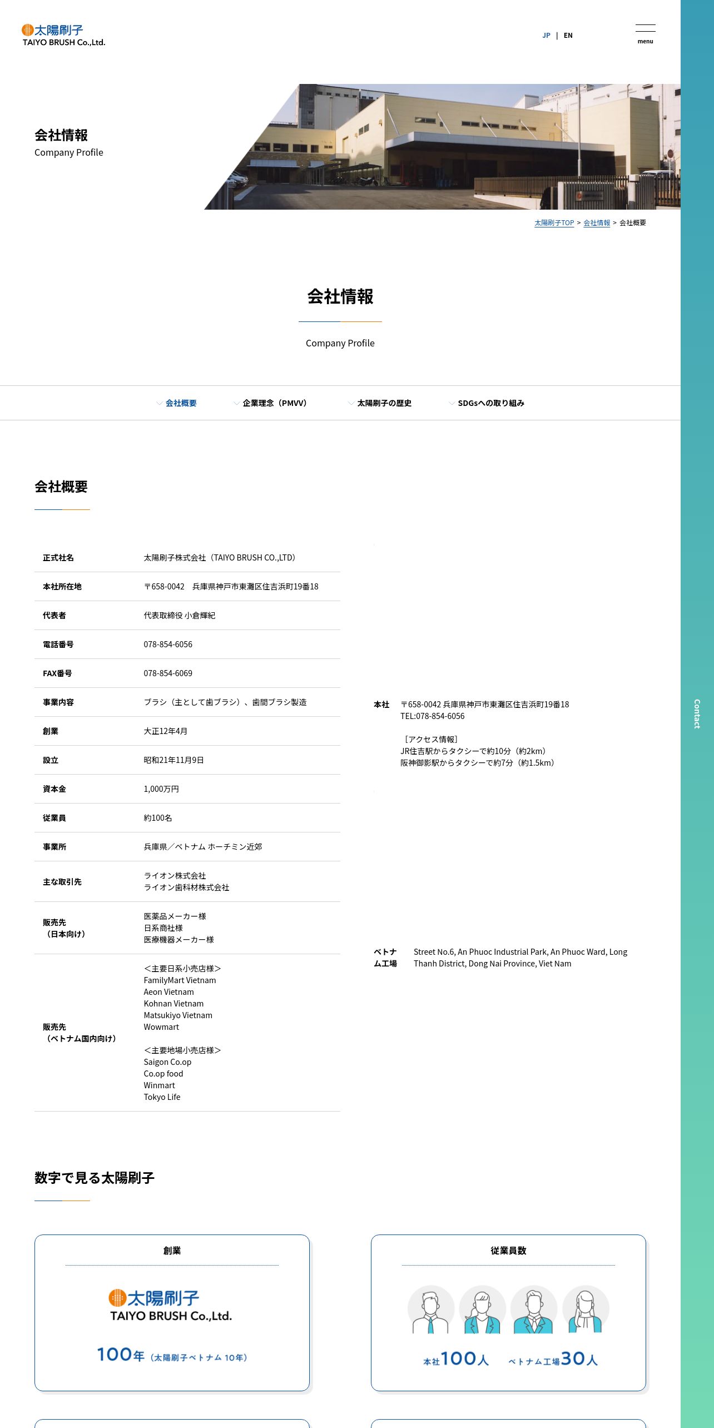This screenshot has width=714, height=1428.
Task: Click Tokyo Life in retailer list
Action: pos(162,1097)
